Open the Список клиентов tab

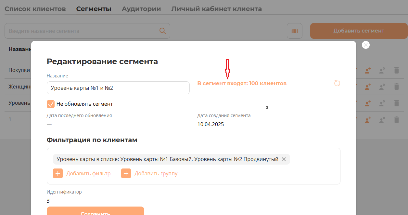[x=35, y=9]
